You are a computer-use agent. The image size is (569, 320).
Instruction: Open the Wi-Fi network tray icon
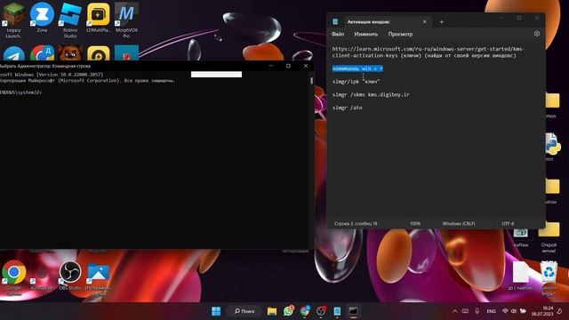[505, 311]
